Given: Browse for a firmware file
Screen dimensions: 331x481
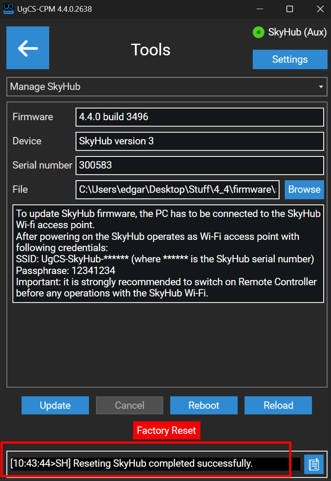Looking at the screenshot, I should [x=304, y=189].
